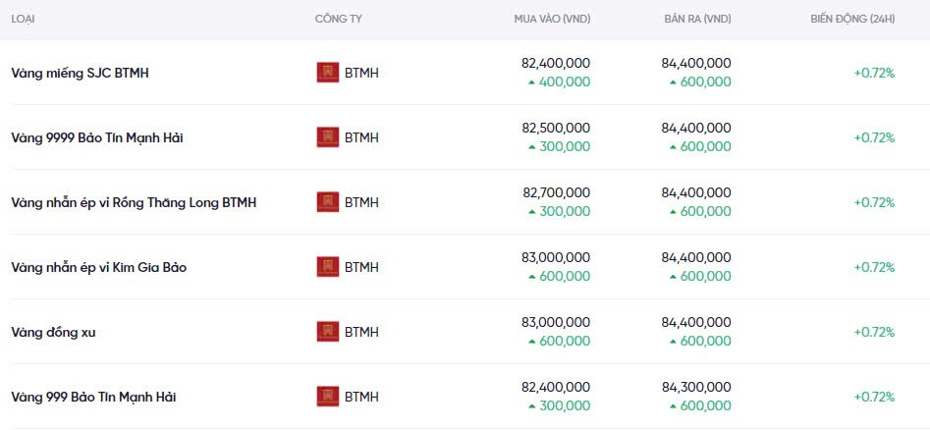Open Vàng 9999 Bảo Tín Mạnh Hải details

pos(97,137)
